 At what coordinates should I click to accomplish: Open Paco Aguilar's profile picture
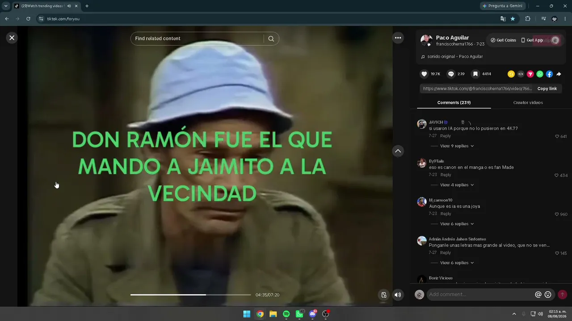426,40
